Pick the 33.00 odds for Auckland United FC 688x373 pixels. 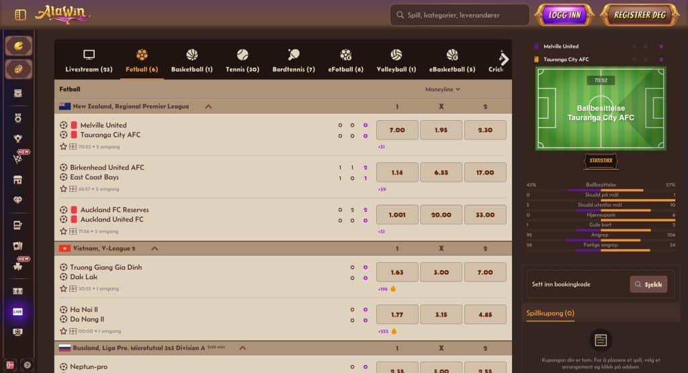(485, 215)
